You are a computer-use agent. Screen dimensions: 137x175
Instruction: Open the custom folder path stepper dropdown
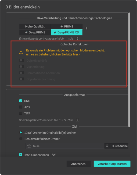[107, 146]
